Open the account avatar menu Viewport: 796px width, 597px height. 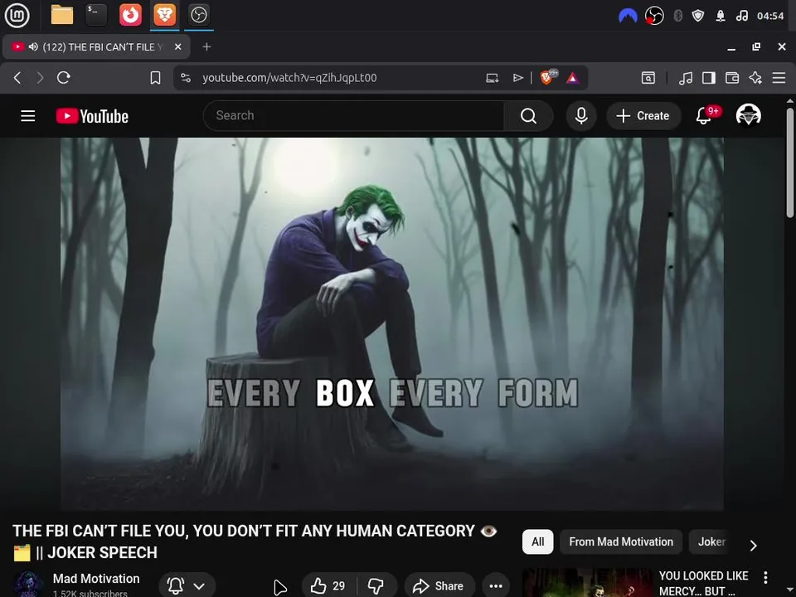point(748,114)
